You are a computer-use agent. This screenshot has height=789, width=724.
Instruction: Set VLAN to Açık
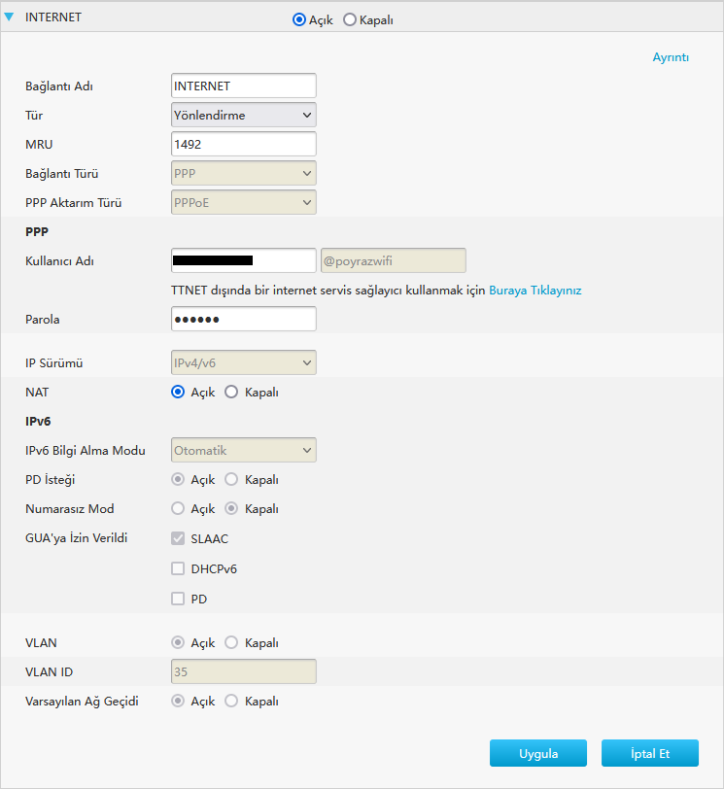click(178, 642)
